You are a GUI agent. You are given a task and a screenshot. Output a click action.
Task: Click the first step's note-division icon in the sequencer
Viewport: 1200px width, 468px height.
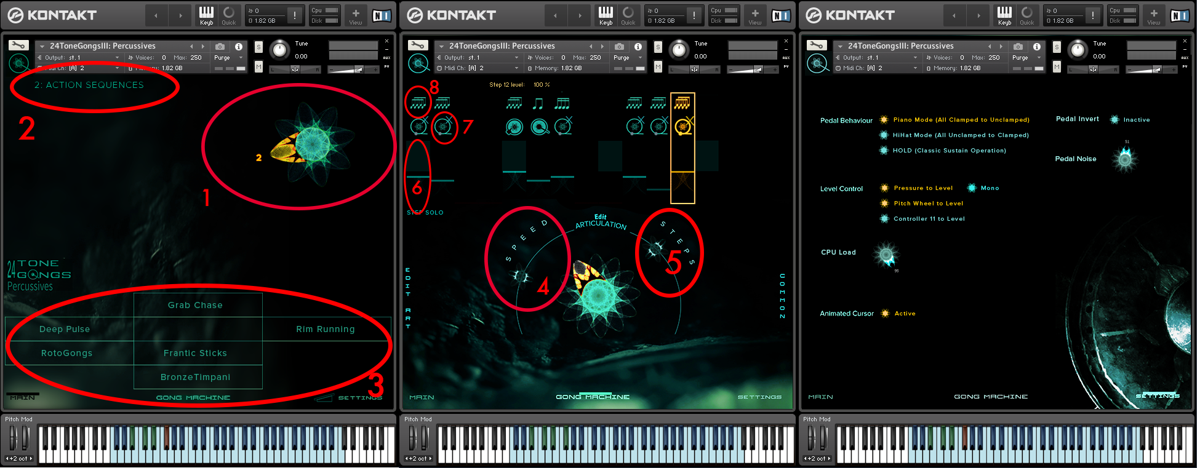(x=418, y=103)
